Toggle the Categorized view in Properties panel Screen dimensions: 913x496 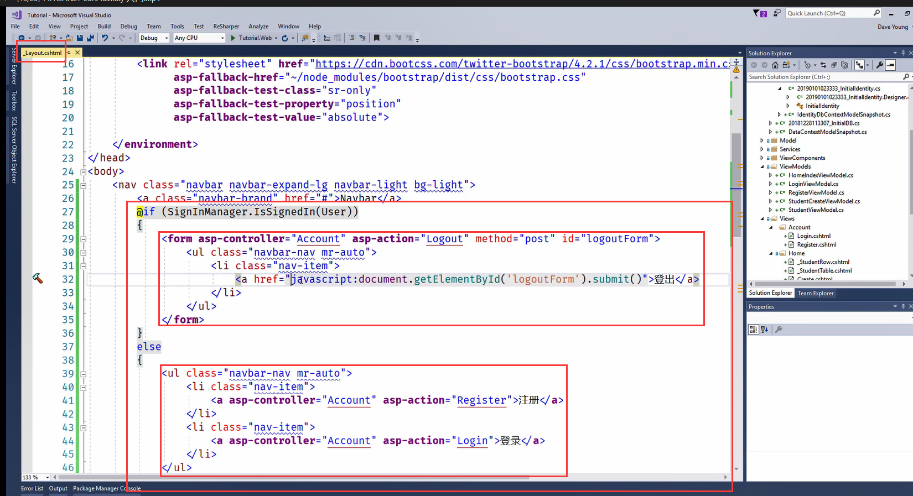coord(753,330)
